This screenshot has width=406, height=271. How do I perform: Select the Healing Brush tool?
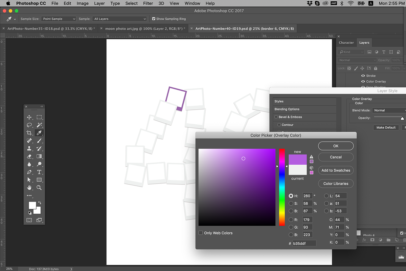[29, 141]
